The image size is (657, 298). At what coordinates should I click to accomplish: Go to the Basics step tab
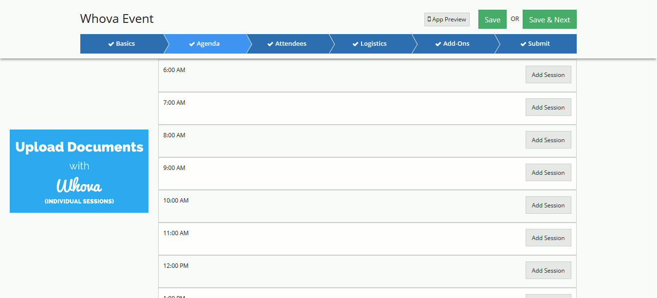tap(122, 44)
